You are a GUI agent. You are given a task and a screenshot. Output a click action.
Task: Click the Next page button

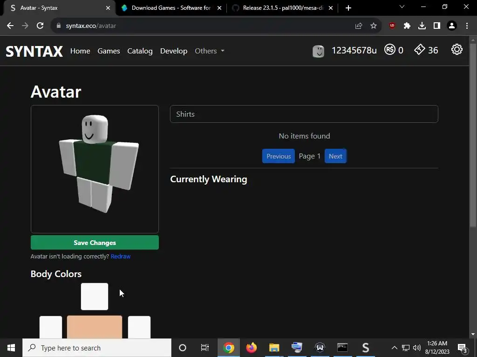point(335,156)
